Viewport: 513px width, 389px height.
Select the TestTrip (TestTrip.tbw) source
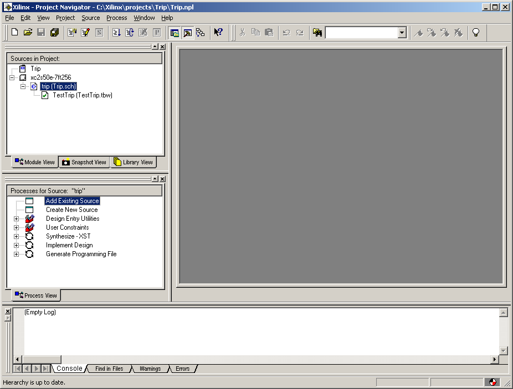pos(82,95)
